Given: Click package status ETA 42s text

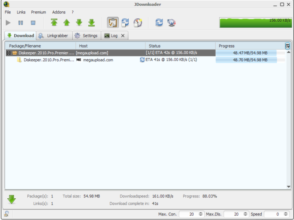Looking at the screenshot, I should coord(171,53).
